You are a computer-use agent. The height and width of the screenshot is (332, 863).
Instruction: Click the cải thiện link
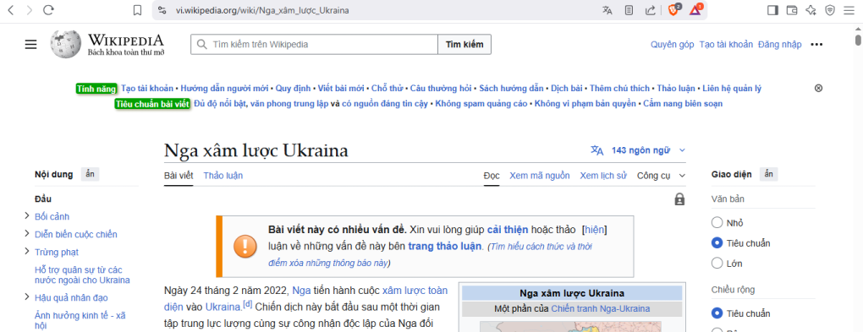[508, 229]
